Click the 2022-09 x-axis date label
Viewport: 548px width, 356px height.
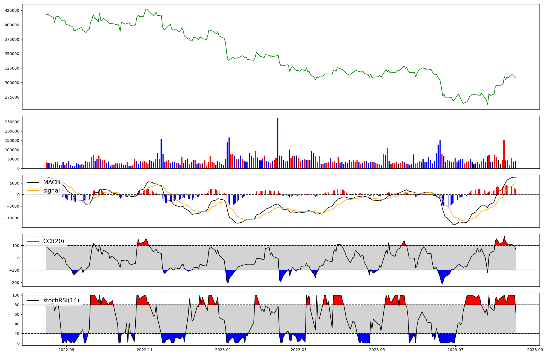click(66, 350)
